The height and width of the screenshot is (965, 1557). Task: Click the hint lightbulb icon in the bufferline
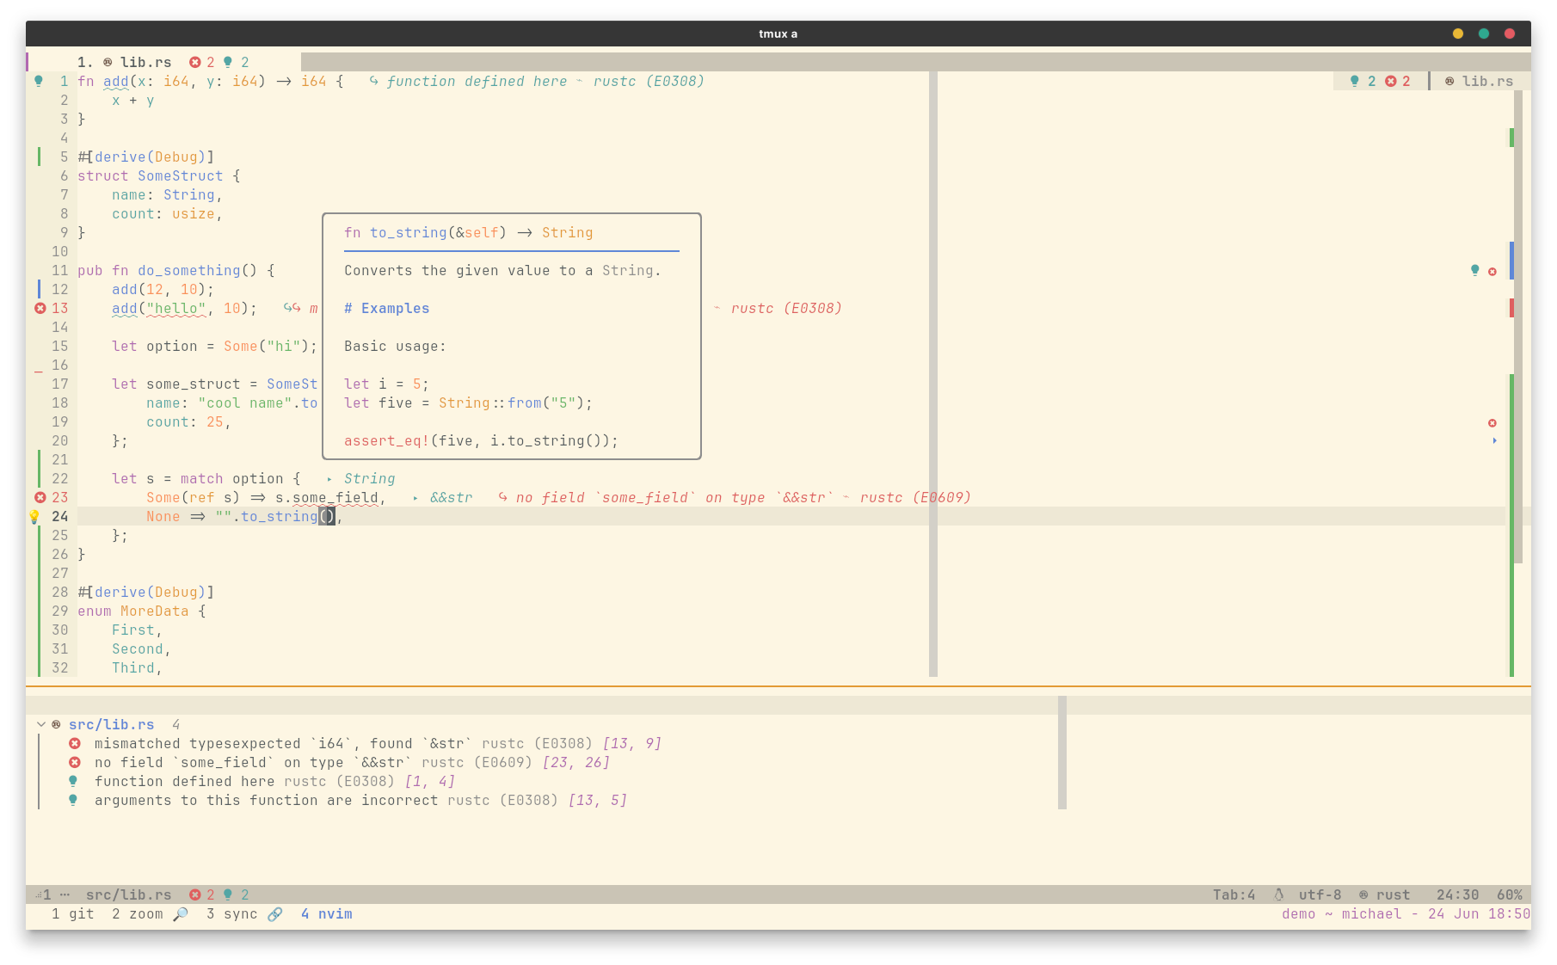coord(228,62)
